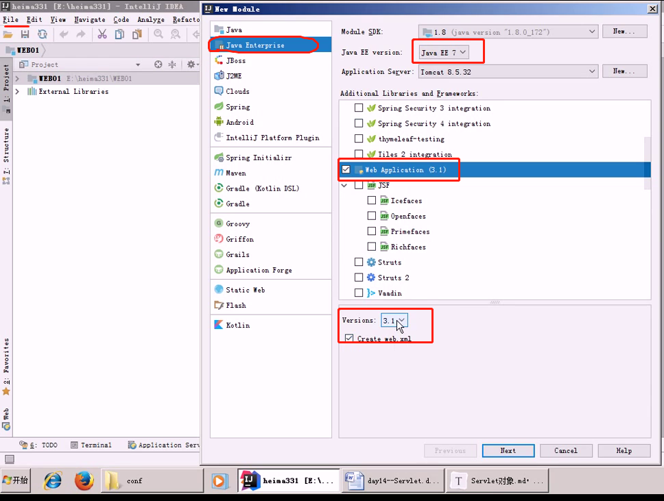The width and height of the screenshot is (664, 501).
Task: Click the Synchronize toolbar icon
Action: click(x=43, y=34)
